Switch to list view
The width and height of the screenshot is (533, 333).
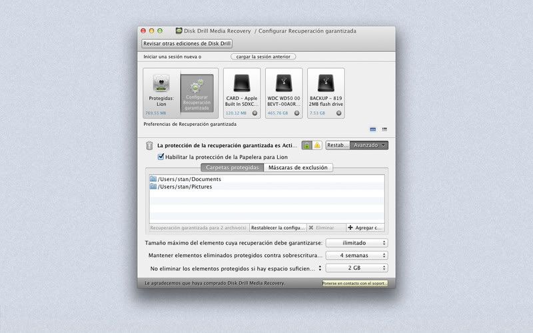point(384,129)
